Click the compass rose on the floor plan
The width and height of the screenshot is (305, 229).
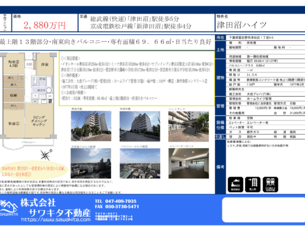46,155
